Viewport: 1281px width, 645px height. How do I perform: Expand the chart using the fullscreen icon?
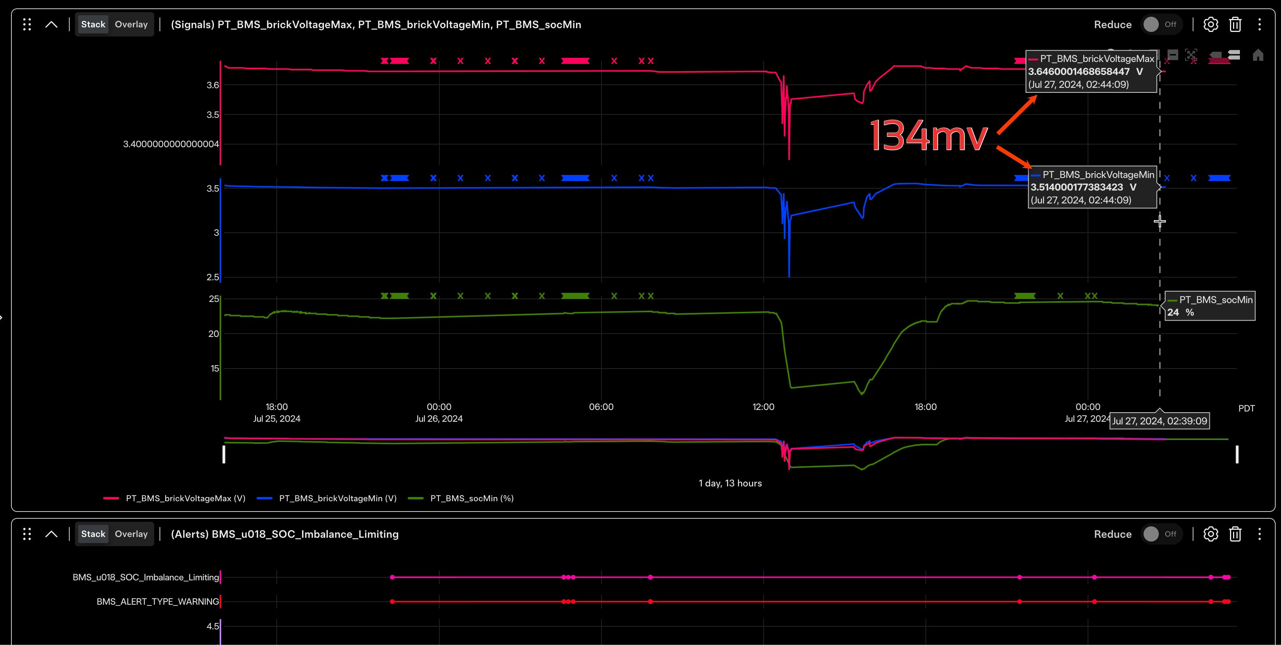click(1191, 55)
